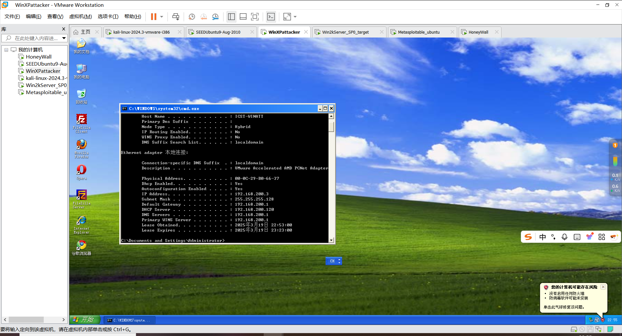The height and width of the screenshot is (336, 622).
Task: Close the security risk balloon
Action: [603, 287]
